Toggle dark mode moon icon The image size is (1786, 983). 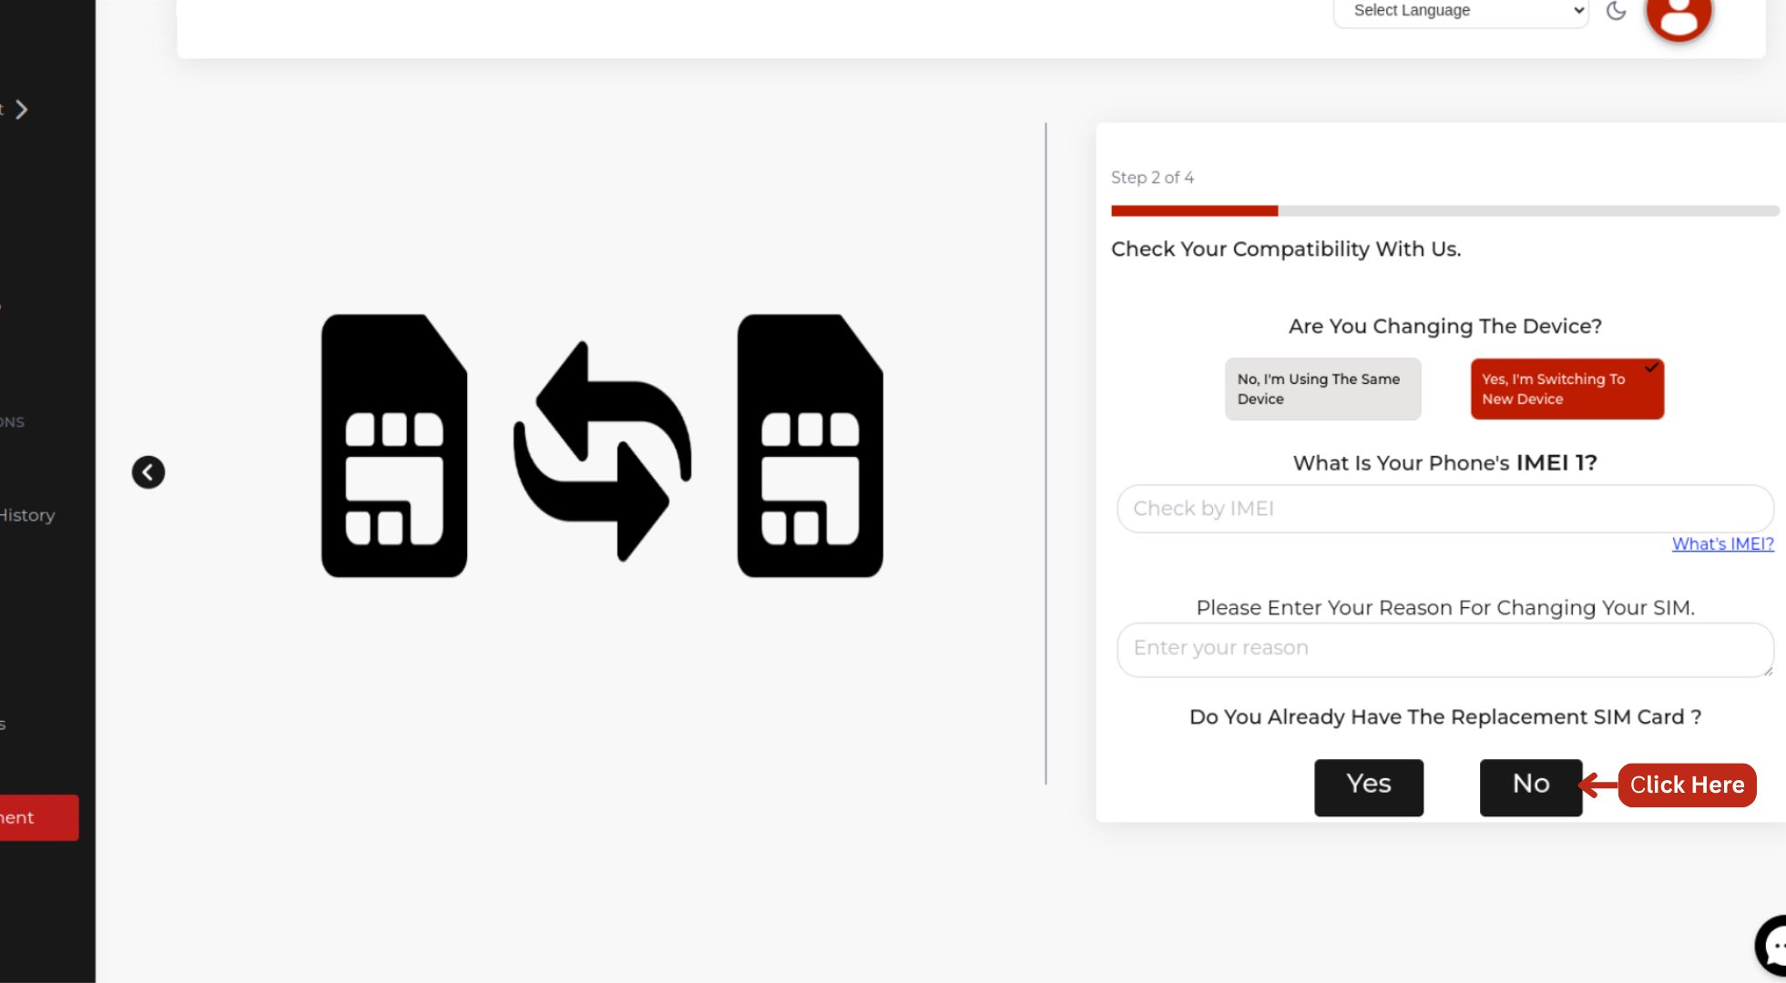click(x=1616, y=11)
